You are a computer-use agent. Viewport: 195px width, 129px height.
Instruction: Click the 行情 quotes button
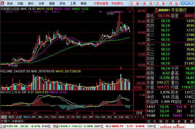(135, 4)
